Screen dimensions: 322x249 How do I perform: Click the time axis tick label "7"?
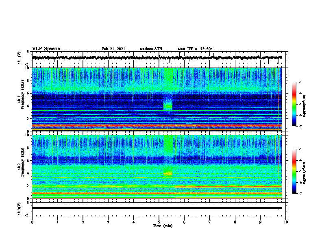click(x=210, y=222)
